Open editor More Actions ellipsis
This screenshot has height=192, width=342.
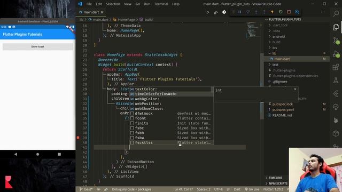pos(323,12)
